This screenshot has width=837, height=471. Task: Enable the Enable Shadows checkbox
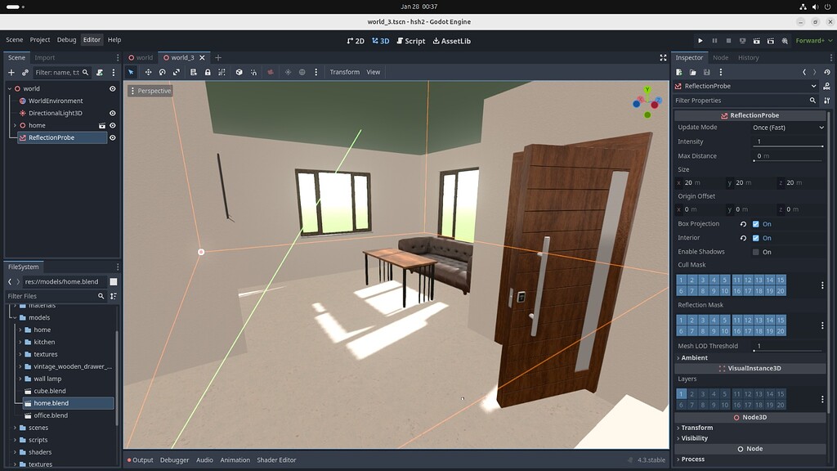point(756,252)
